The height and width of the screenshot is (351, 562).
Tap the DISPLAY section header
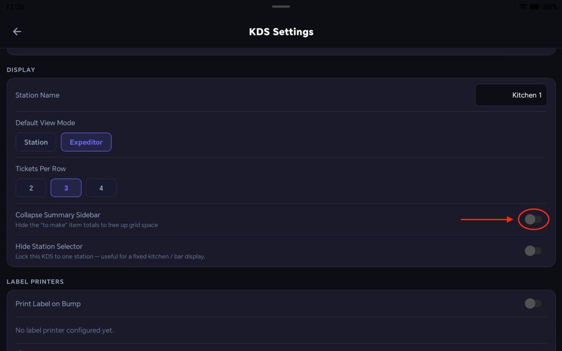pyautogui.click(x=21, y=70)
